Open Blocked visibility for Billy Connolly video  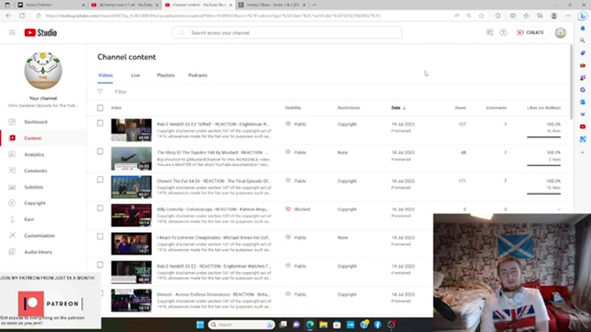[298, 209]
